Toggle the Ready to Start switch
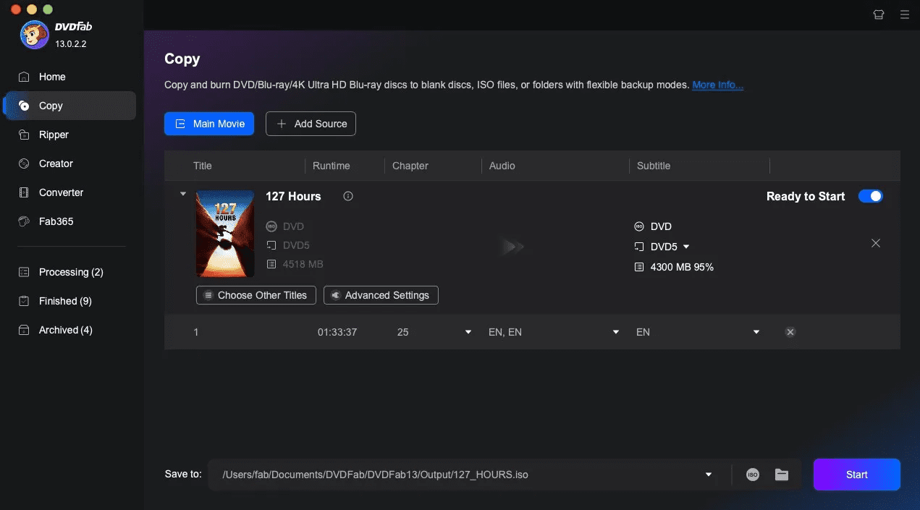Image resolution: width=920 pixels, height=510 pixels. (870, 196)
